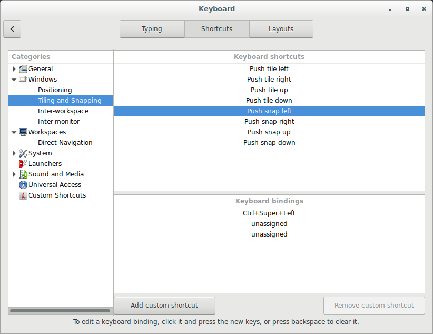Screen dimensions: 433x334
Task: Select the Inter-workspace subcategory
Action: pos(63,111)
